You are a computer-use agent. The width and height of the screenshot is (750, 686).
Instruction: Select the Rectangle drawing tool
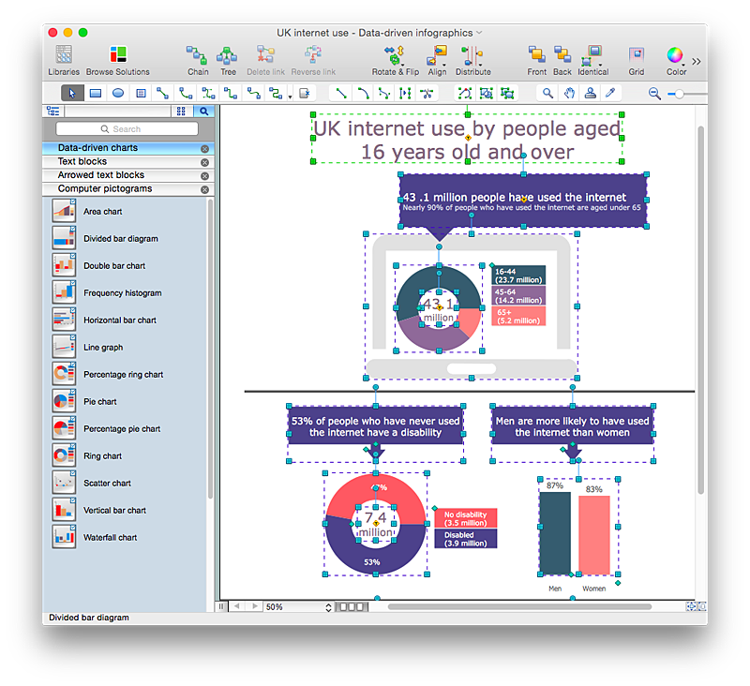tap(96, 93)
